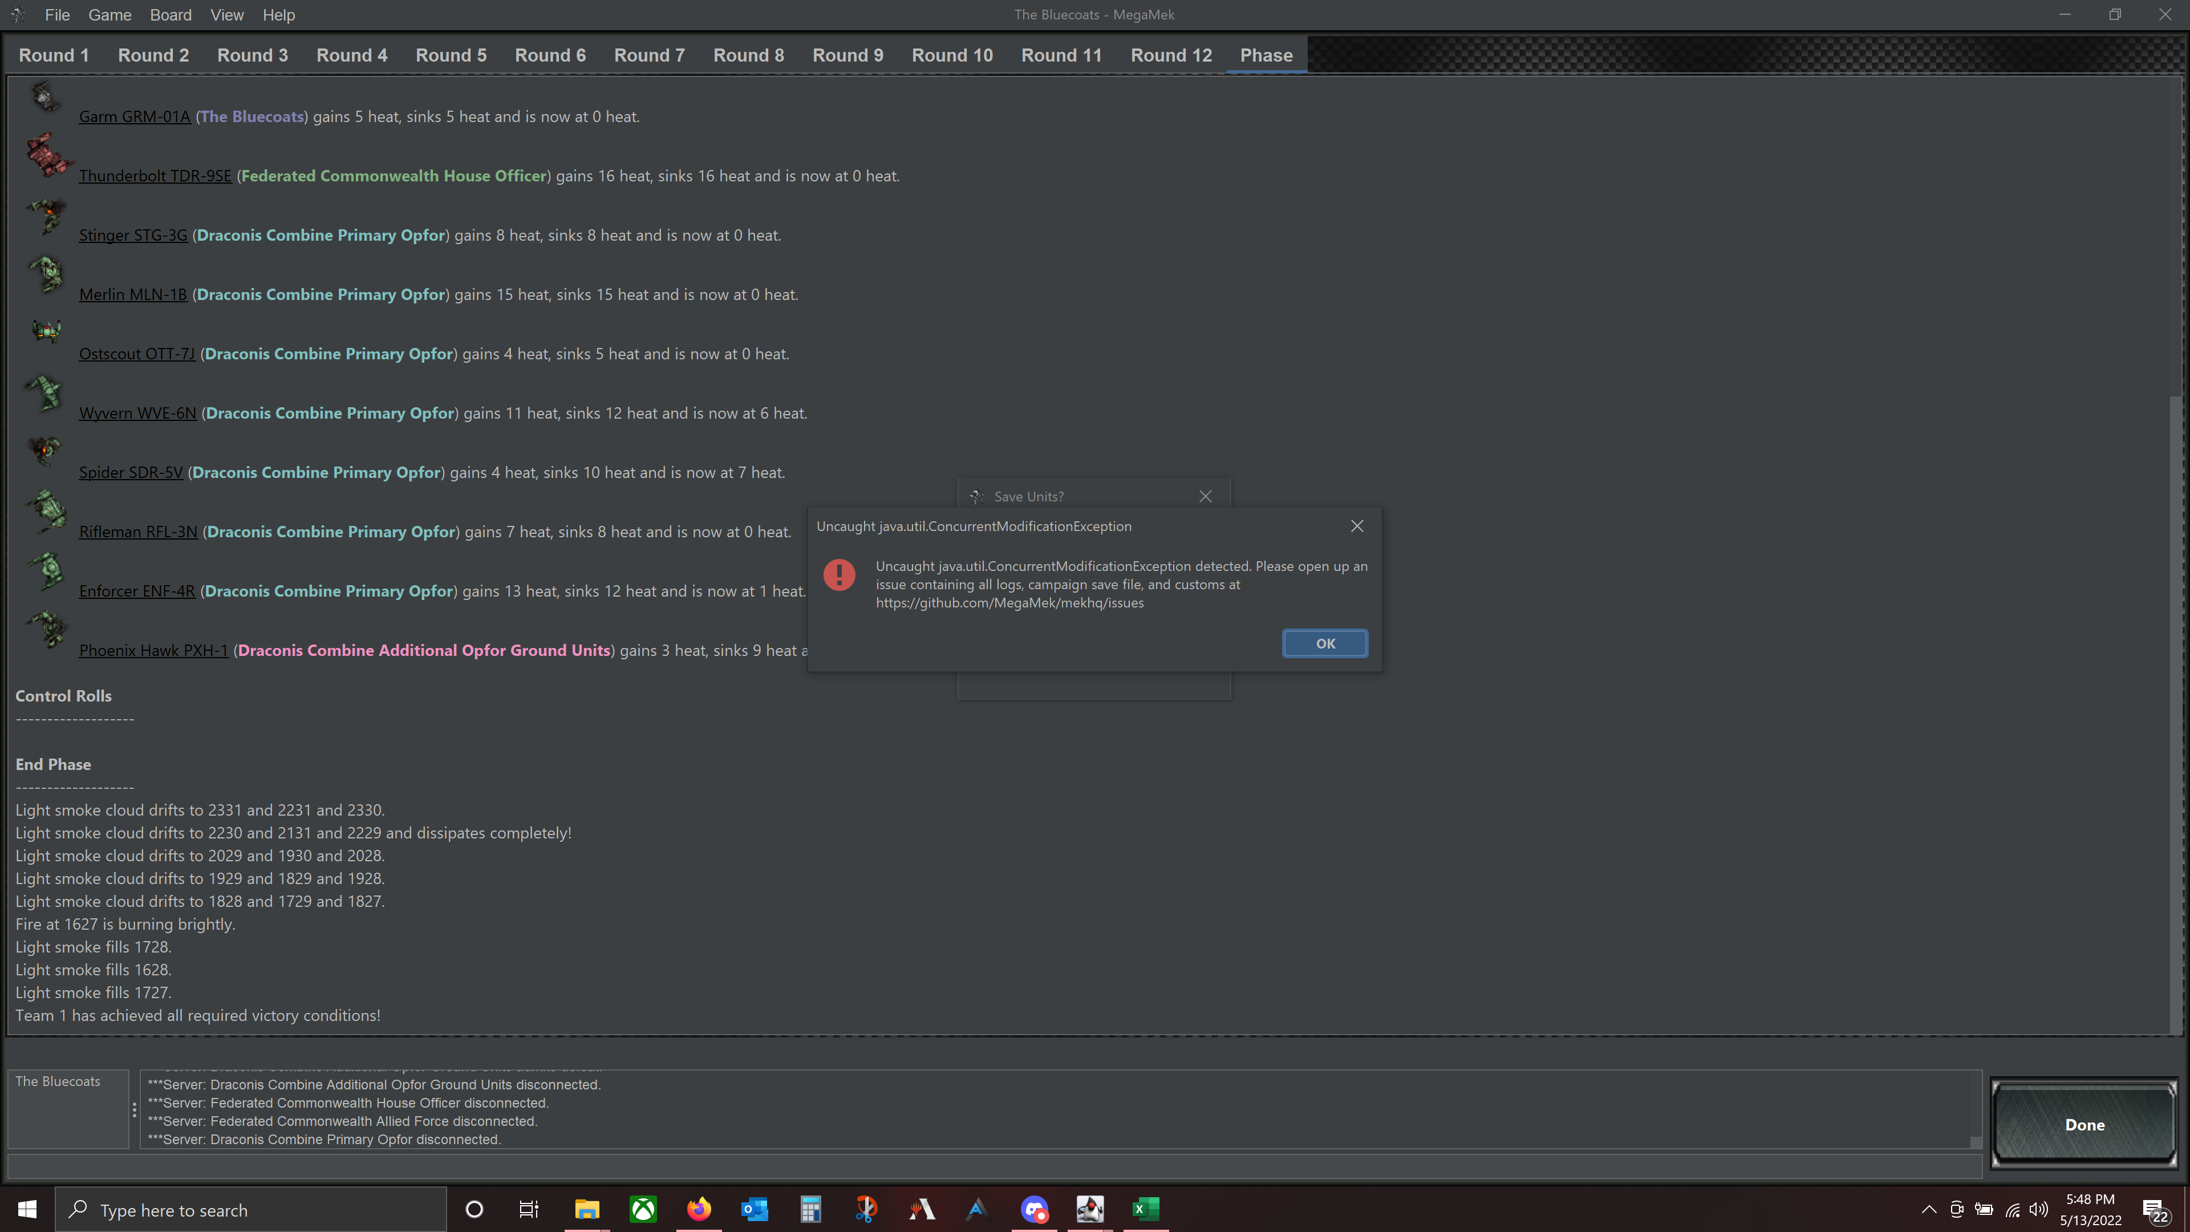Image resolution: width=2190 pixels, height=1232 pixels.
Task: Click the Merlin mech sprite icon
Action: click(46, 274)
